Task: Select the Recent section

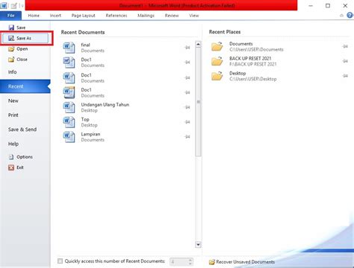Action: point(25,86)
